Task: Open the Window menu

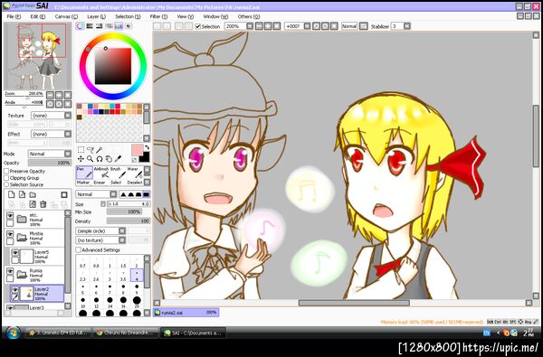Action: [215, 16]
